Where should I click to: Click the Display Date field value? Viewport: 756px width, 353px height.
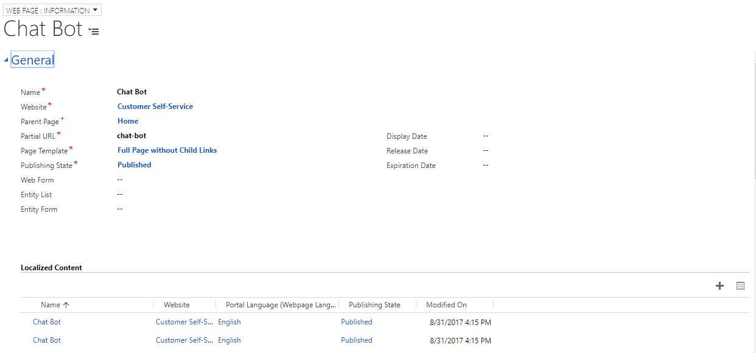485,136
